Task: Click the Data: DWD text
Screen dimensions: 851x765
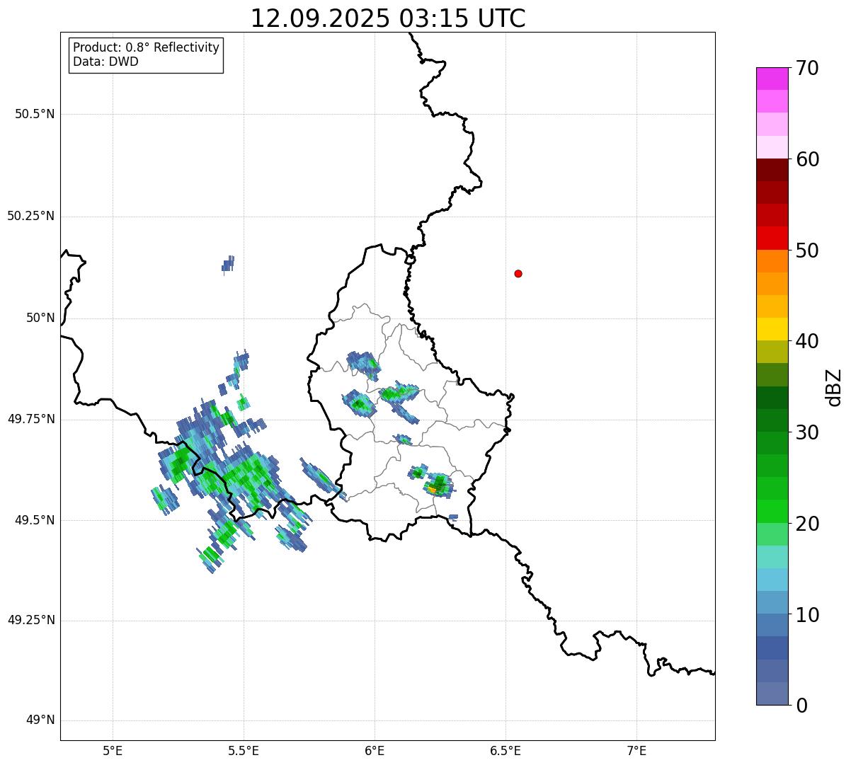Action: (x=105, y=62)
